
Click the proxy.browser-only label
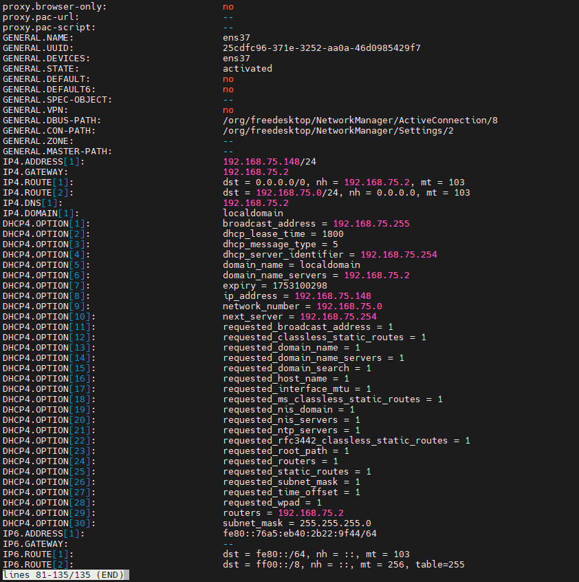(x=54, y=7)
